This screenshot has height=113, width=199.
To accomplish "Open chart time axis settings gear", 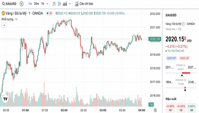I will (x=155, y=110).
